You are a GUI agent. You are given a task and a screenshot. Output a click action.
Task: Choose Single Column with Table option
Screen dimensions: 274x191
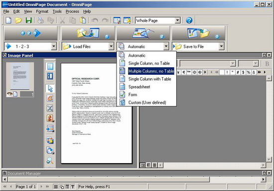coord(146,79)
